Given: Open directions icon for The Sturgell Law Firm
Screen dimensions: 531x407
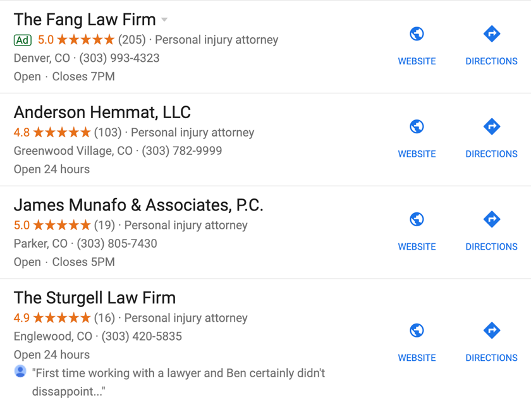Looking at the screenshot, I should point(492,331).
